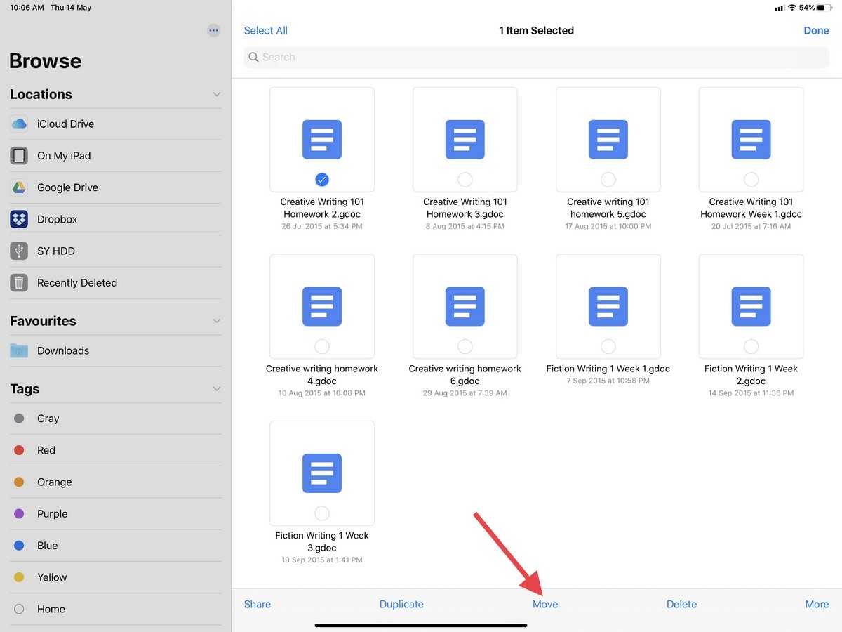The height and width of the screenshot is (632, 842).
Task: Open the sidebar ellipsis options button
Action: click(214, 30)
